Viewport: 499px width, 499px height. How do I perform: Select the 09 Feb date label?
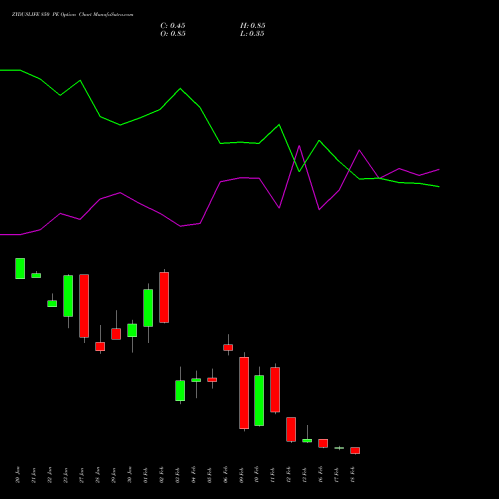pyautogui.click(x=242, y=475)
